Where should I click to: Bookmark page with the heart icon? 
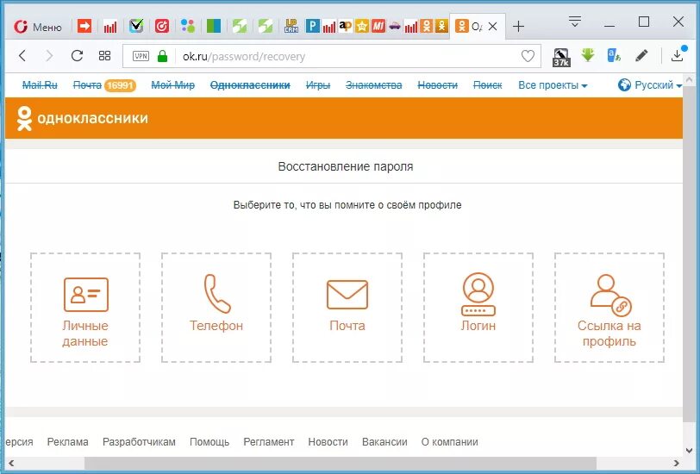[528, 56]
